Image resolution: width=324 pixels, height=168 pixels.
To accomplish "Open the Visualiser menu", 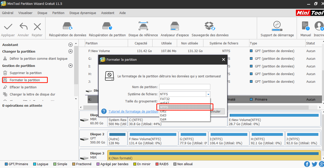I will click(25, 13).
